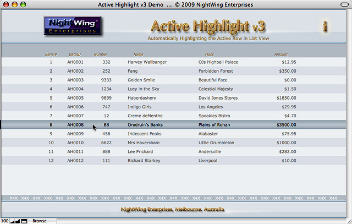Click the Amount column header
The width and height of the screenshot is (352, 224).
coord(281,54)
